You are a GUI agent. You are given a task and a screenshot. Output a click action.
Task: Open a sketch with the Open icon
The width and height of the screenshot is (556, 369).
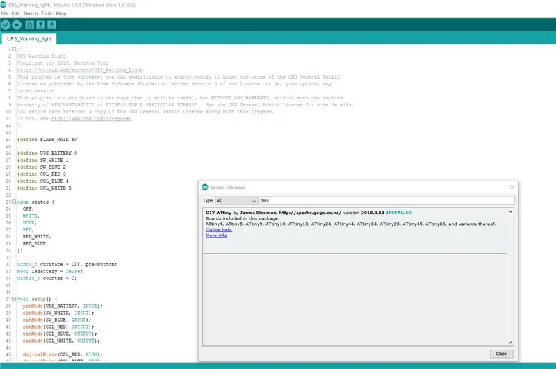click(41, 25)
